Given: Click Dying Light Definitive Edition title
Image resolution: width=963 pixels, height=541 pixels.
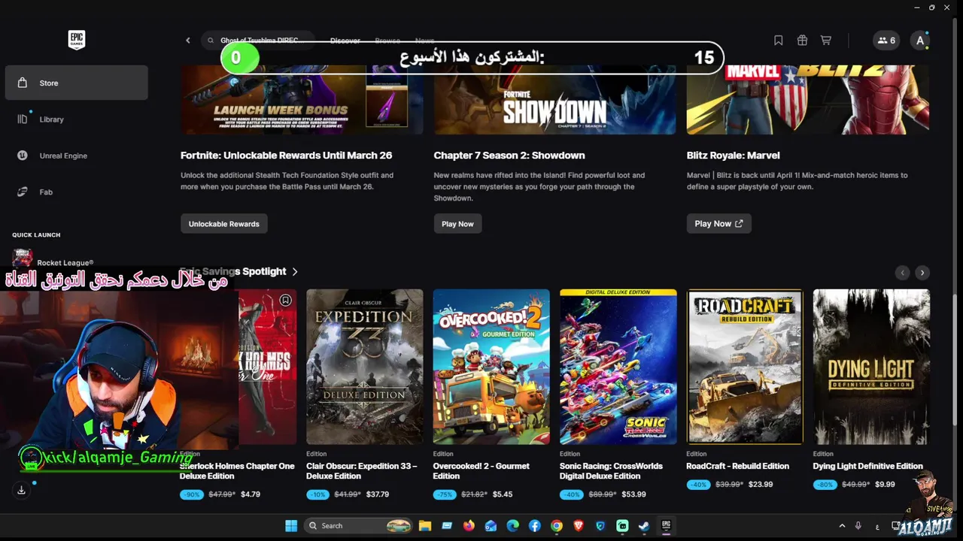Looking at the screenshot, I should coord(868,466).
